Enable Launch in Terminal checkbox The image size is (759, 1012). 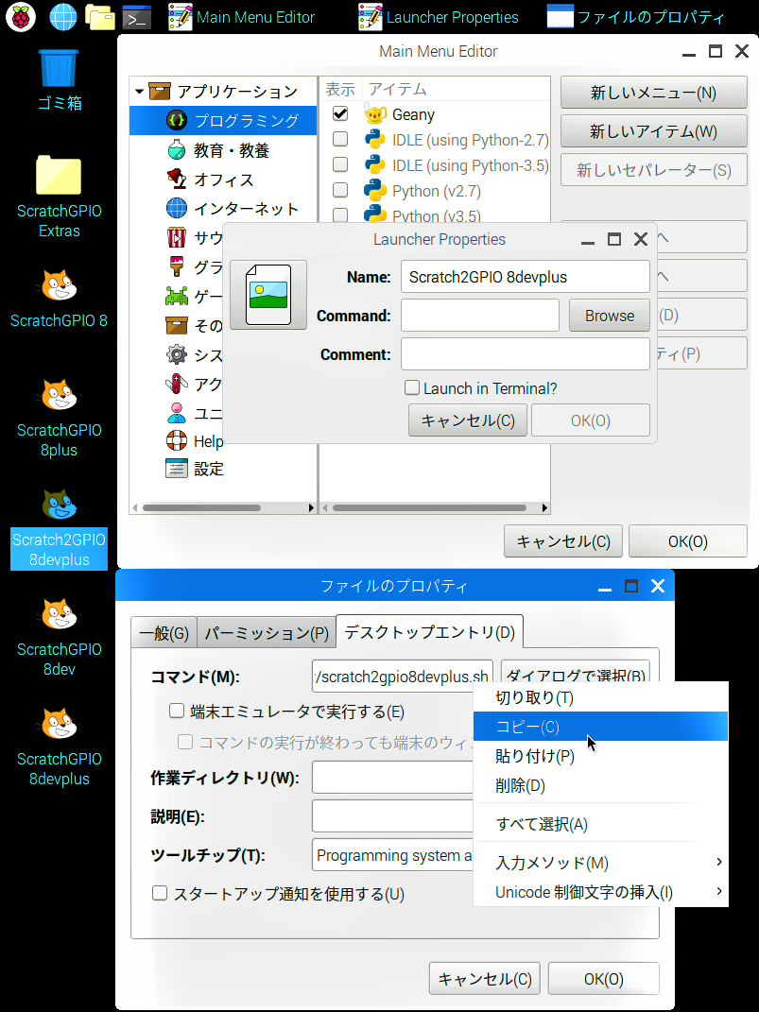[x=412, y=387]
